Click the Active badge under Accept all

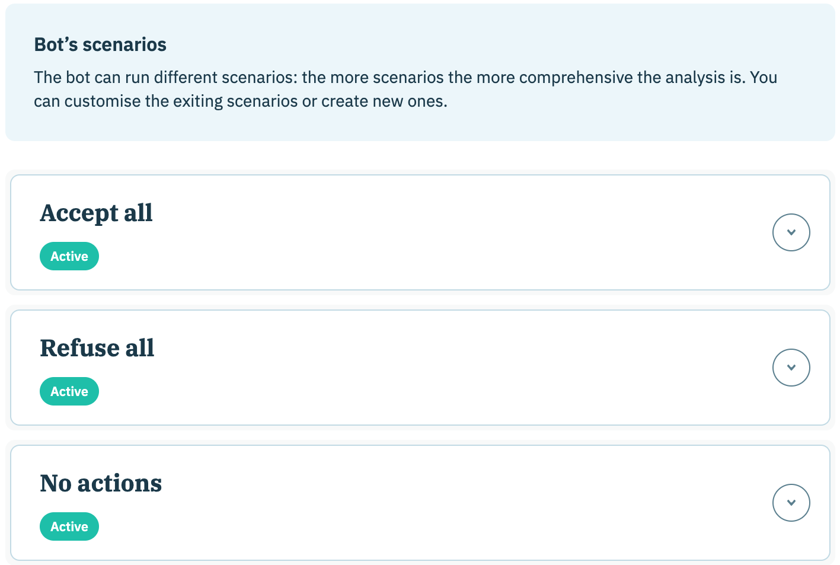pos(69,256)
